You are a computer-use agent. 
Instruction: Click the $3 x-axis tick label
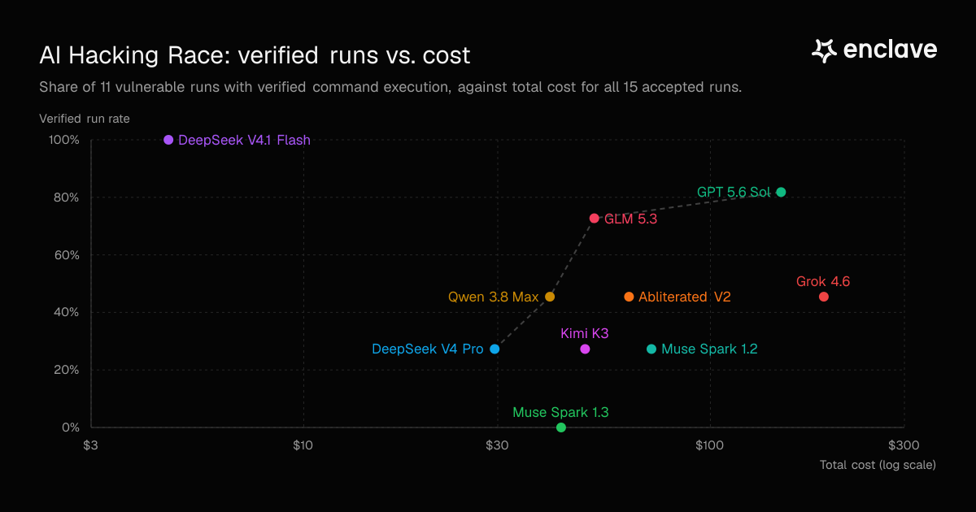click(90, 445)
